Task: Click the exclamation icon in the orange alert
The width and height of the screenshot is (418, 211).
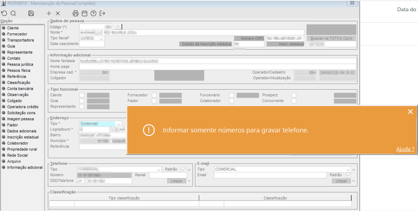Action: tap(149, 130)
